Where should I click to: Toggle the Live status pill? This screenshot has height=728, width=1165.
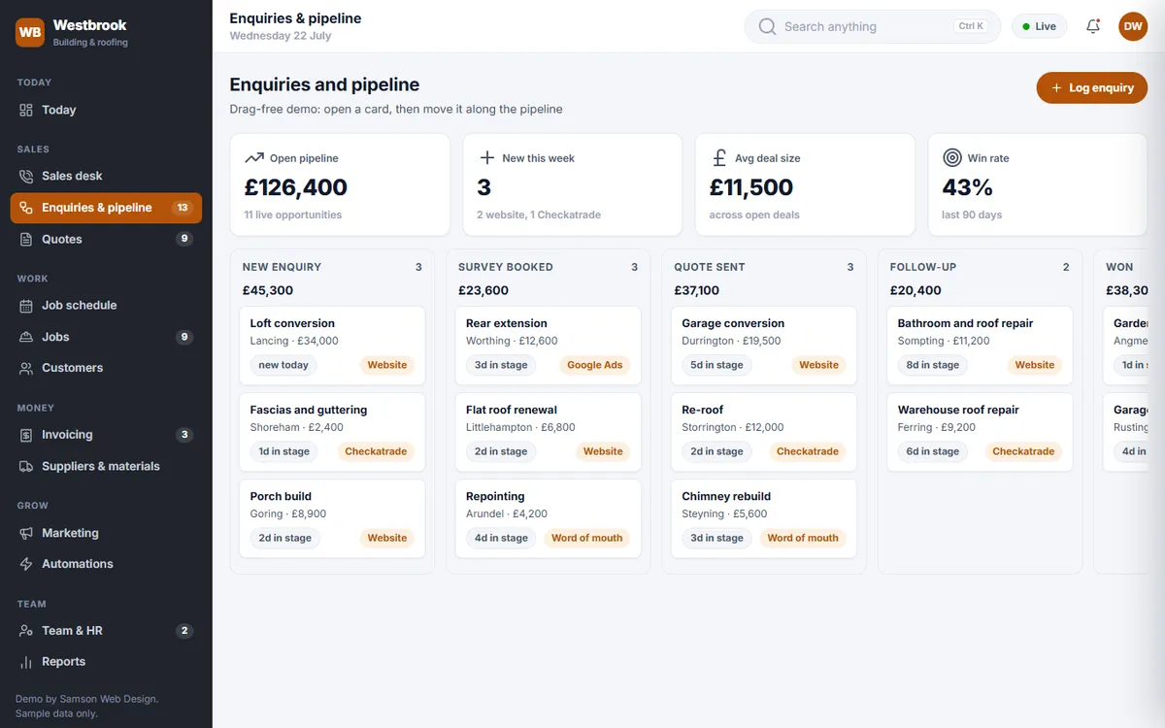coord(1039,26)
